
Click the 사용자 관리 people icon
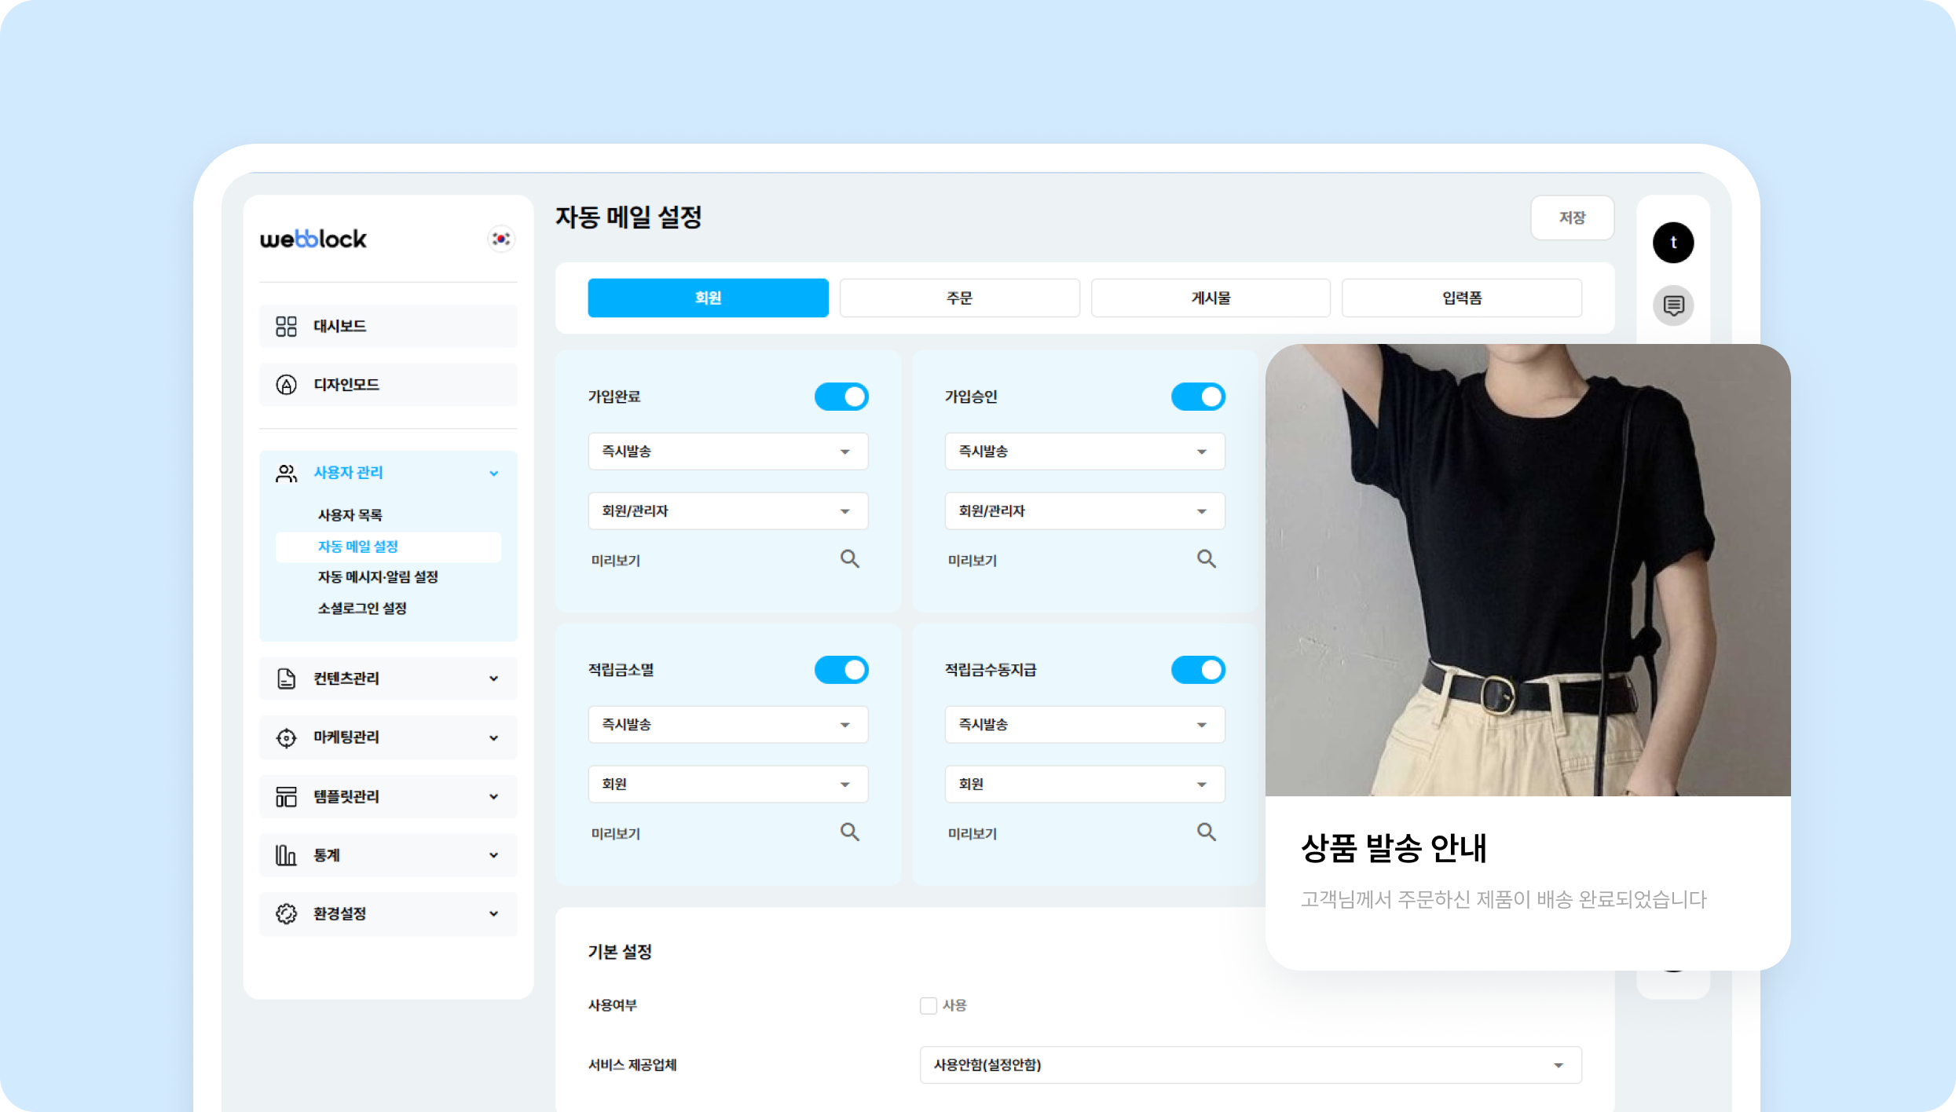coord(286,473)
